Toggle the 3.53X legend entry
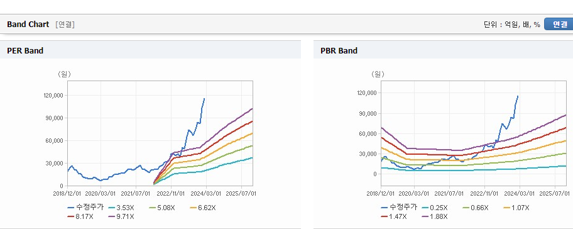This screenshot has height=229, width=573. coord(121,208)
